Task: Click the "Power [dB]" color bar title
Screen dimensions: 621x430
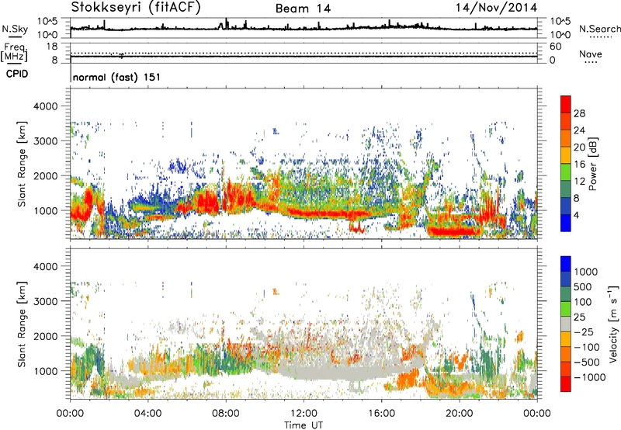Action: click(592, 164)
